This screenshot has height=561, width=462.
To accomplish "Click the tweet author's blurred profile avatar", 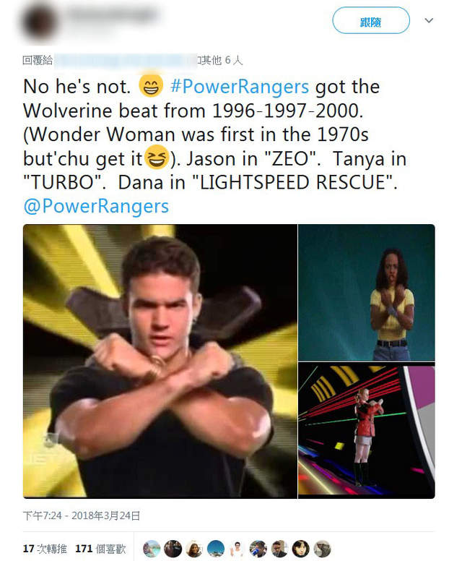I will tap(40, 22).
